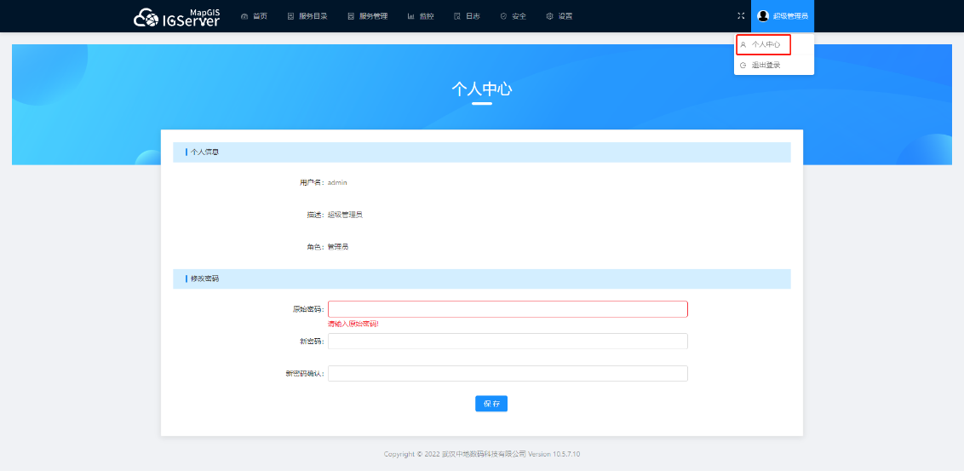Click the MapGIS IGServer logo
This screenshot has height=471, width=964.
point(176,16)
